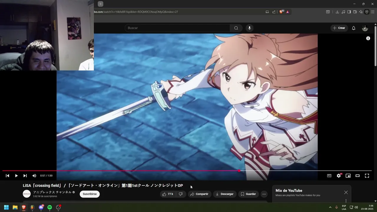Viewport: 377px width, 212px height.
Task: Click the red progress bar scrubber handle
Action: [239, 171]
